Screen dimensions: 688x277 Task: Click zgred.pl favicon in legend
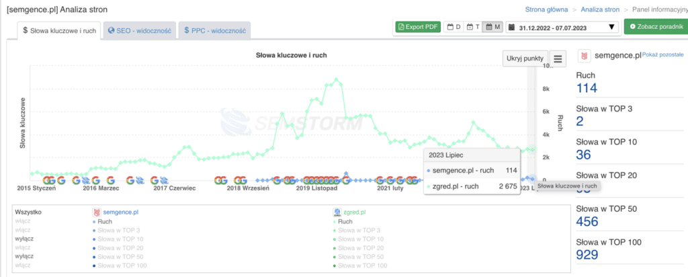[337, 211]
